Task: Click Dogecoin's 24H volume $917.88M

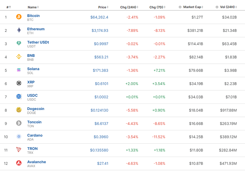Action: click(228, 110)
